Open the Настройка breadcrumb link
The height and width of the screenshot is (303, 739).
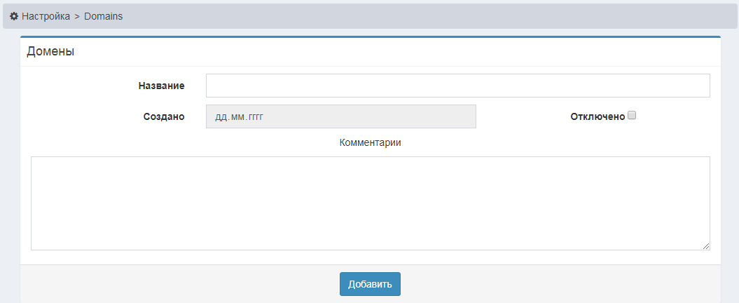pyautogui.click(x=46, y=15)
